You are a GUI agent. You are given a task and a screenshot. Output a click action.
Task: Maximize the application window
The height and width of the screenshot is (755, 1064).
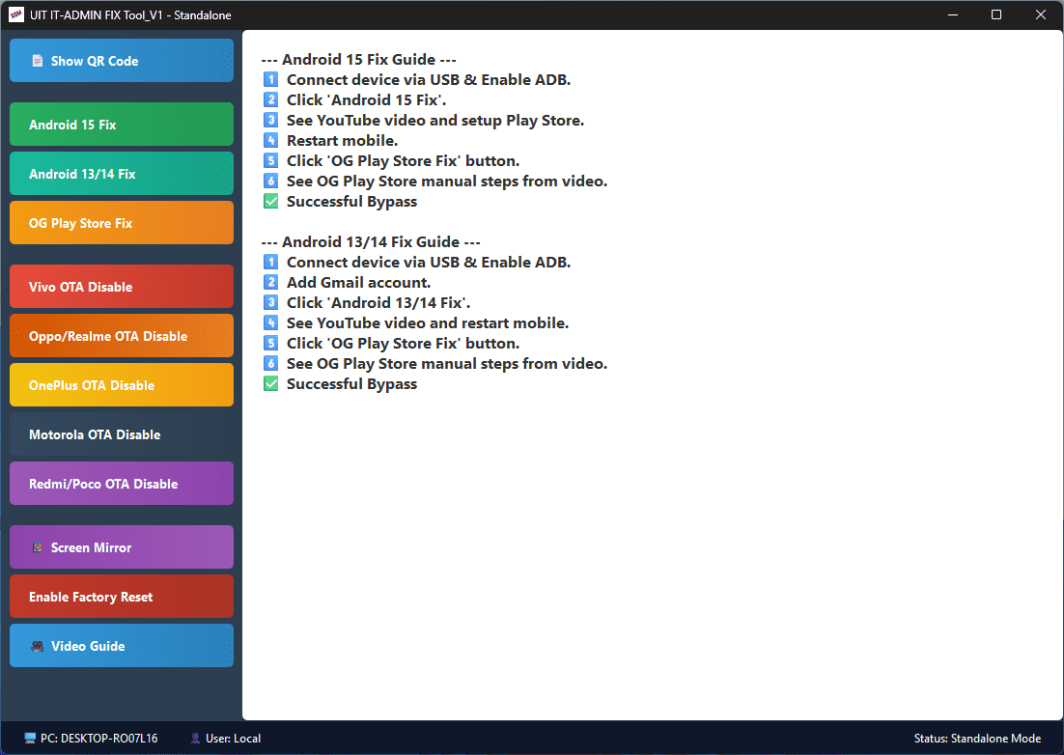(x=996, y=14)
